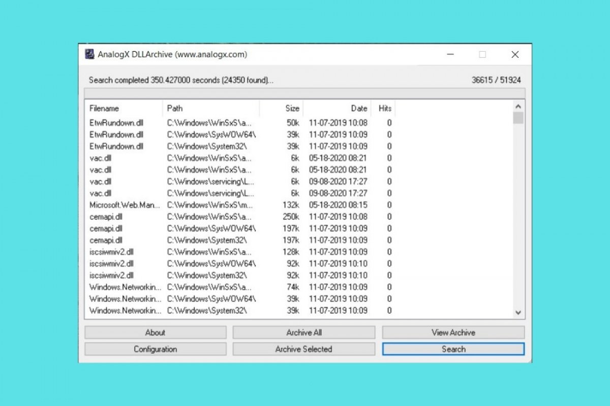Sort list by the Size column header
Viewport: 610px width, 406px height.
(x=282, y=108)
